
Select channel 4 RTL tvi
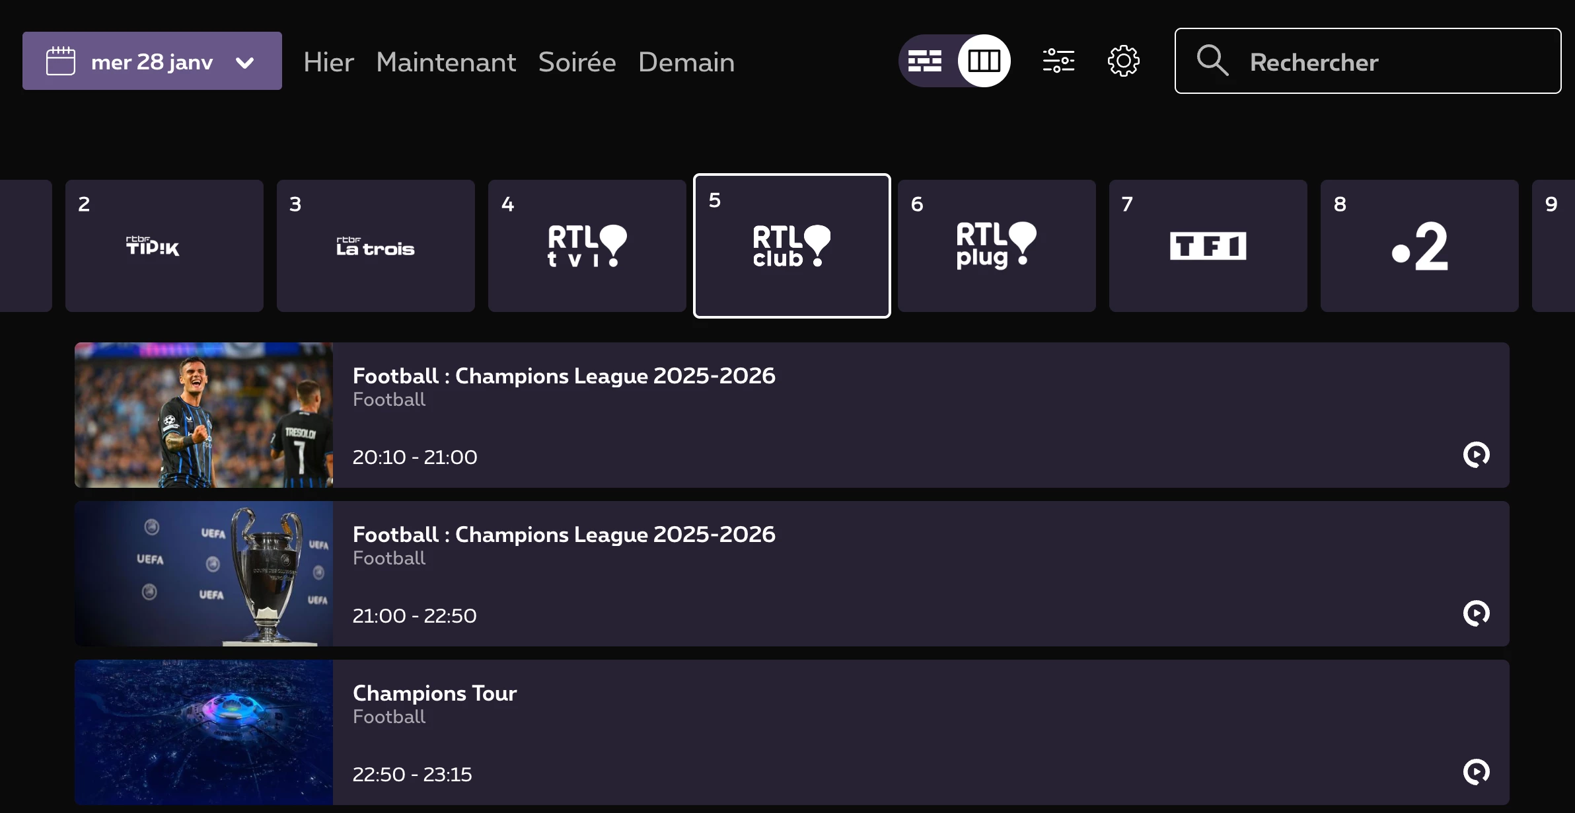[587, 246]
